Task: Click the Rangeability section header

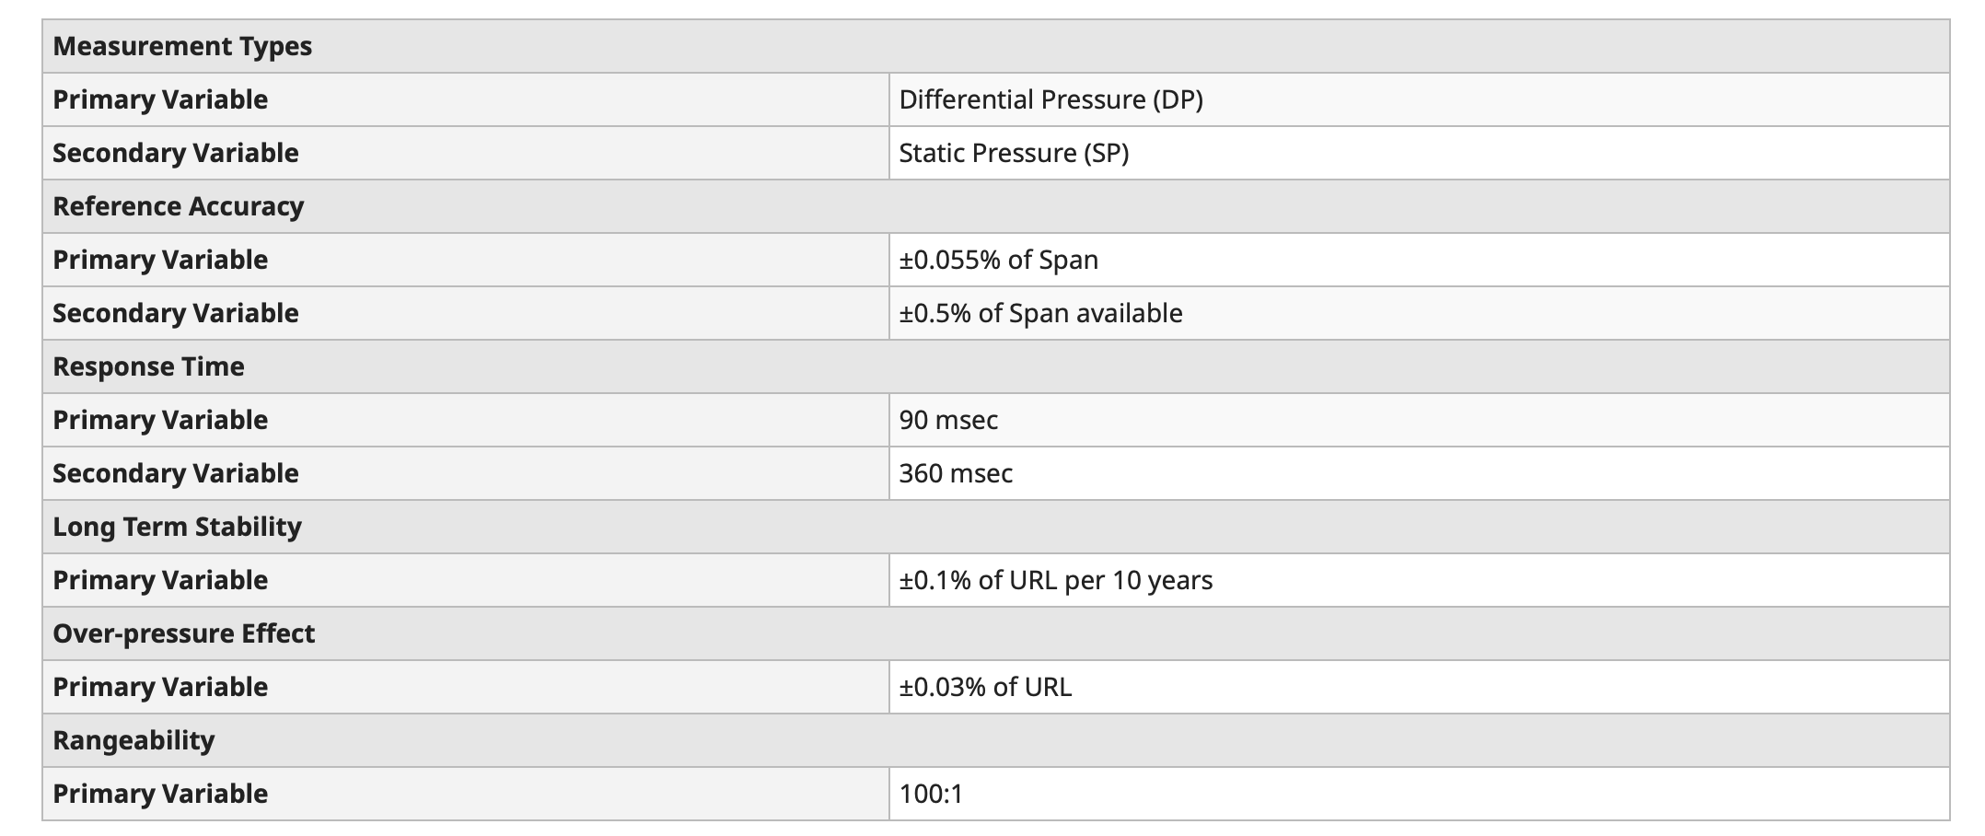Action: 133,740
